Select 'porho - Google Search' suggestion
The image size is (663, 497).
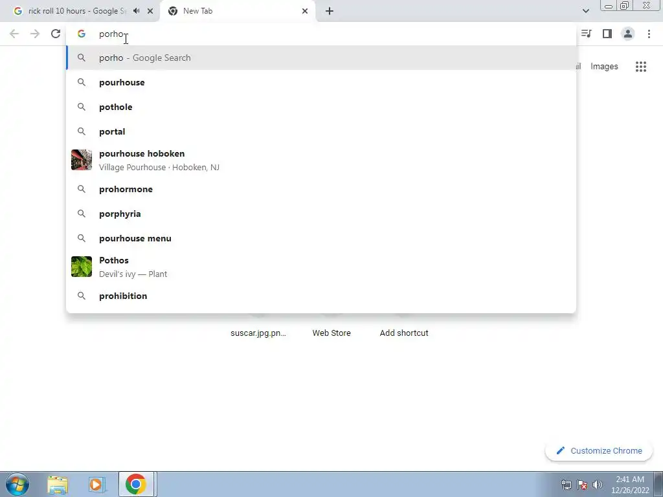pos(321,58)
